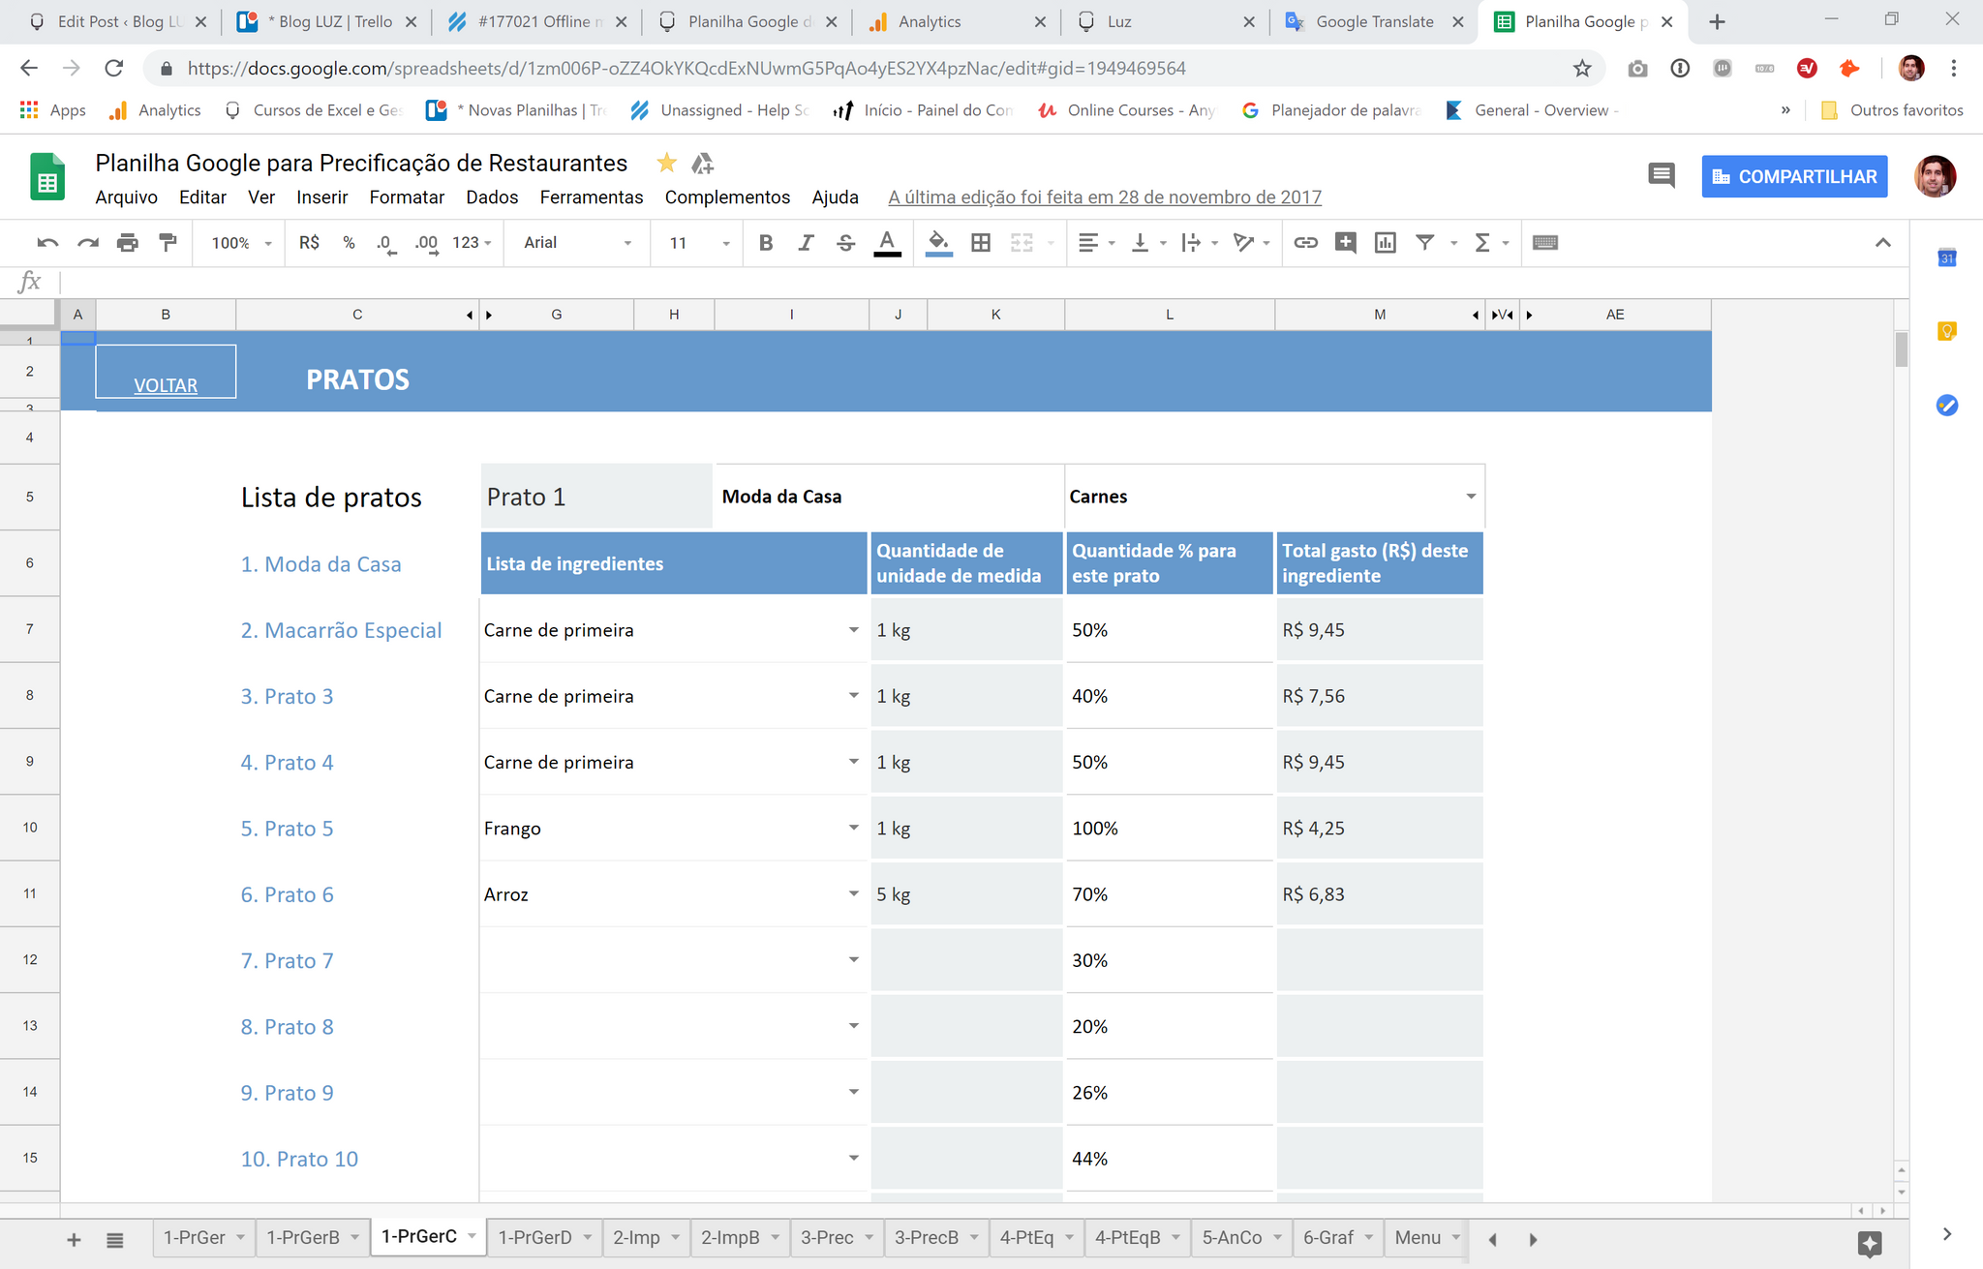Click the Redo icon in toolbar

click(x=88, y=243)
